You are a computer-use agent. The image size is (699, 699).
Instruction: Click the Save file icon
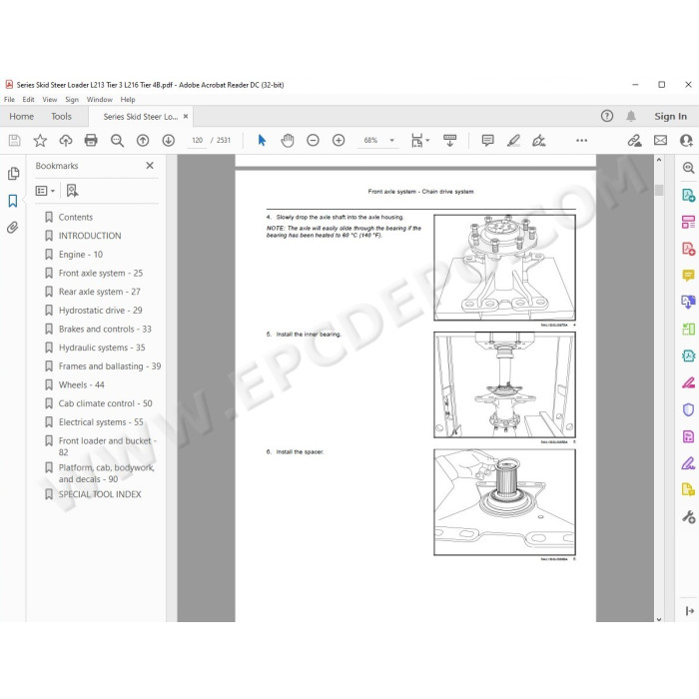pyautogui.click(x=14, y=141)
